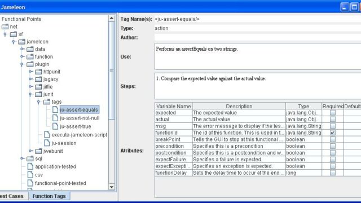The image size is (361, 203).
Task: Click the plugin folder icon
Action: [x=30, y=64]
